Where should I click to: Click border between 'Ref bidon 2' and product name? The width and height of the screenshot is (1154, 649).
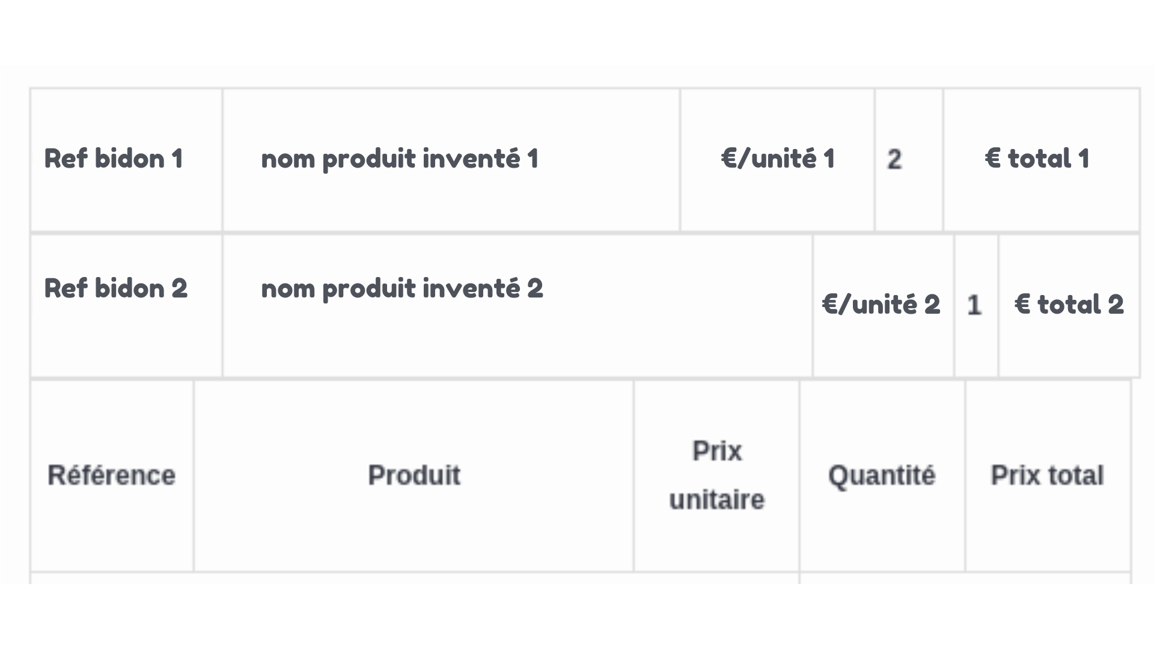222,305
